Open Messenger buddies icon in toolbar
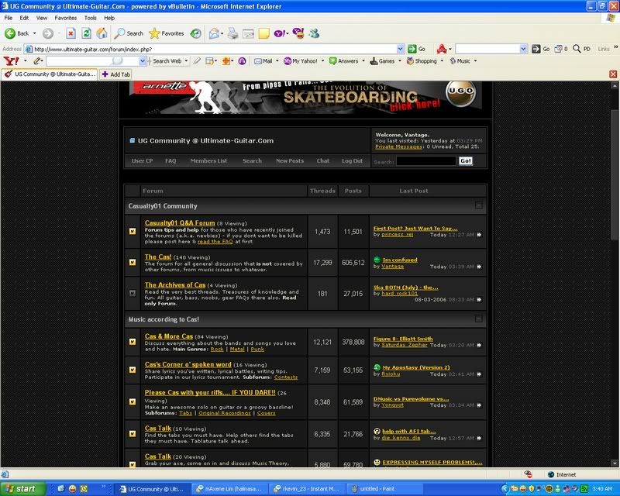The image size is (620, 496). (315, 33)
